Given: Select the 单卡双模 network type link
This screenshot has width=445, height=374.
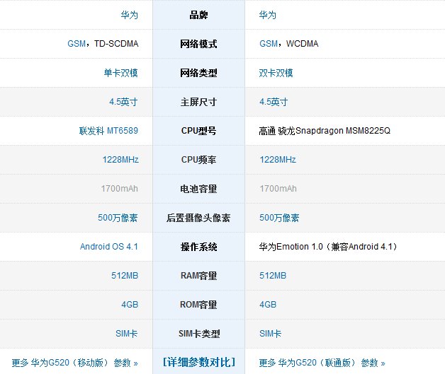Looking at the screenshot, I should tap(121, 73).
